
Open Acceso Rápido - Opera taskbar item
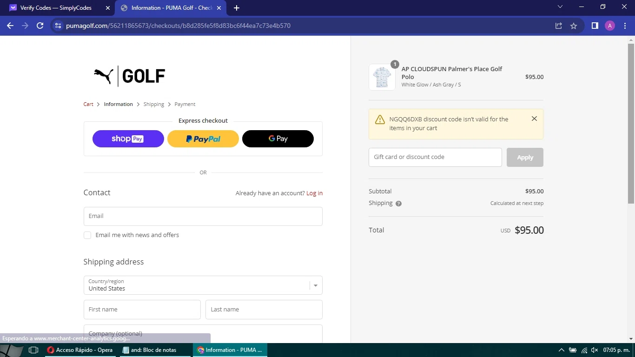(80, 350)
